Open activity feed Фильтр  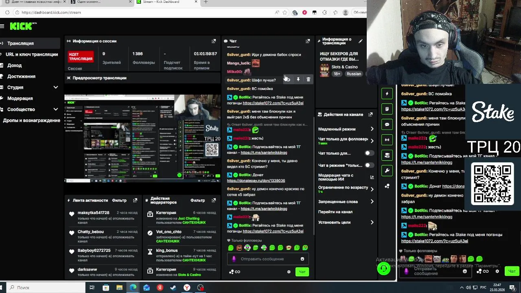[119, 200]
